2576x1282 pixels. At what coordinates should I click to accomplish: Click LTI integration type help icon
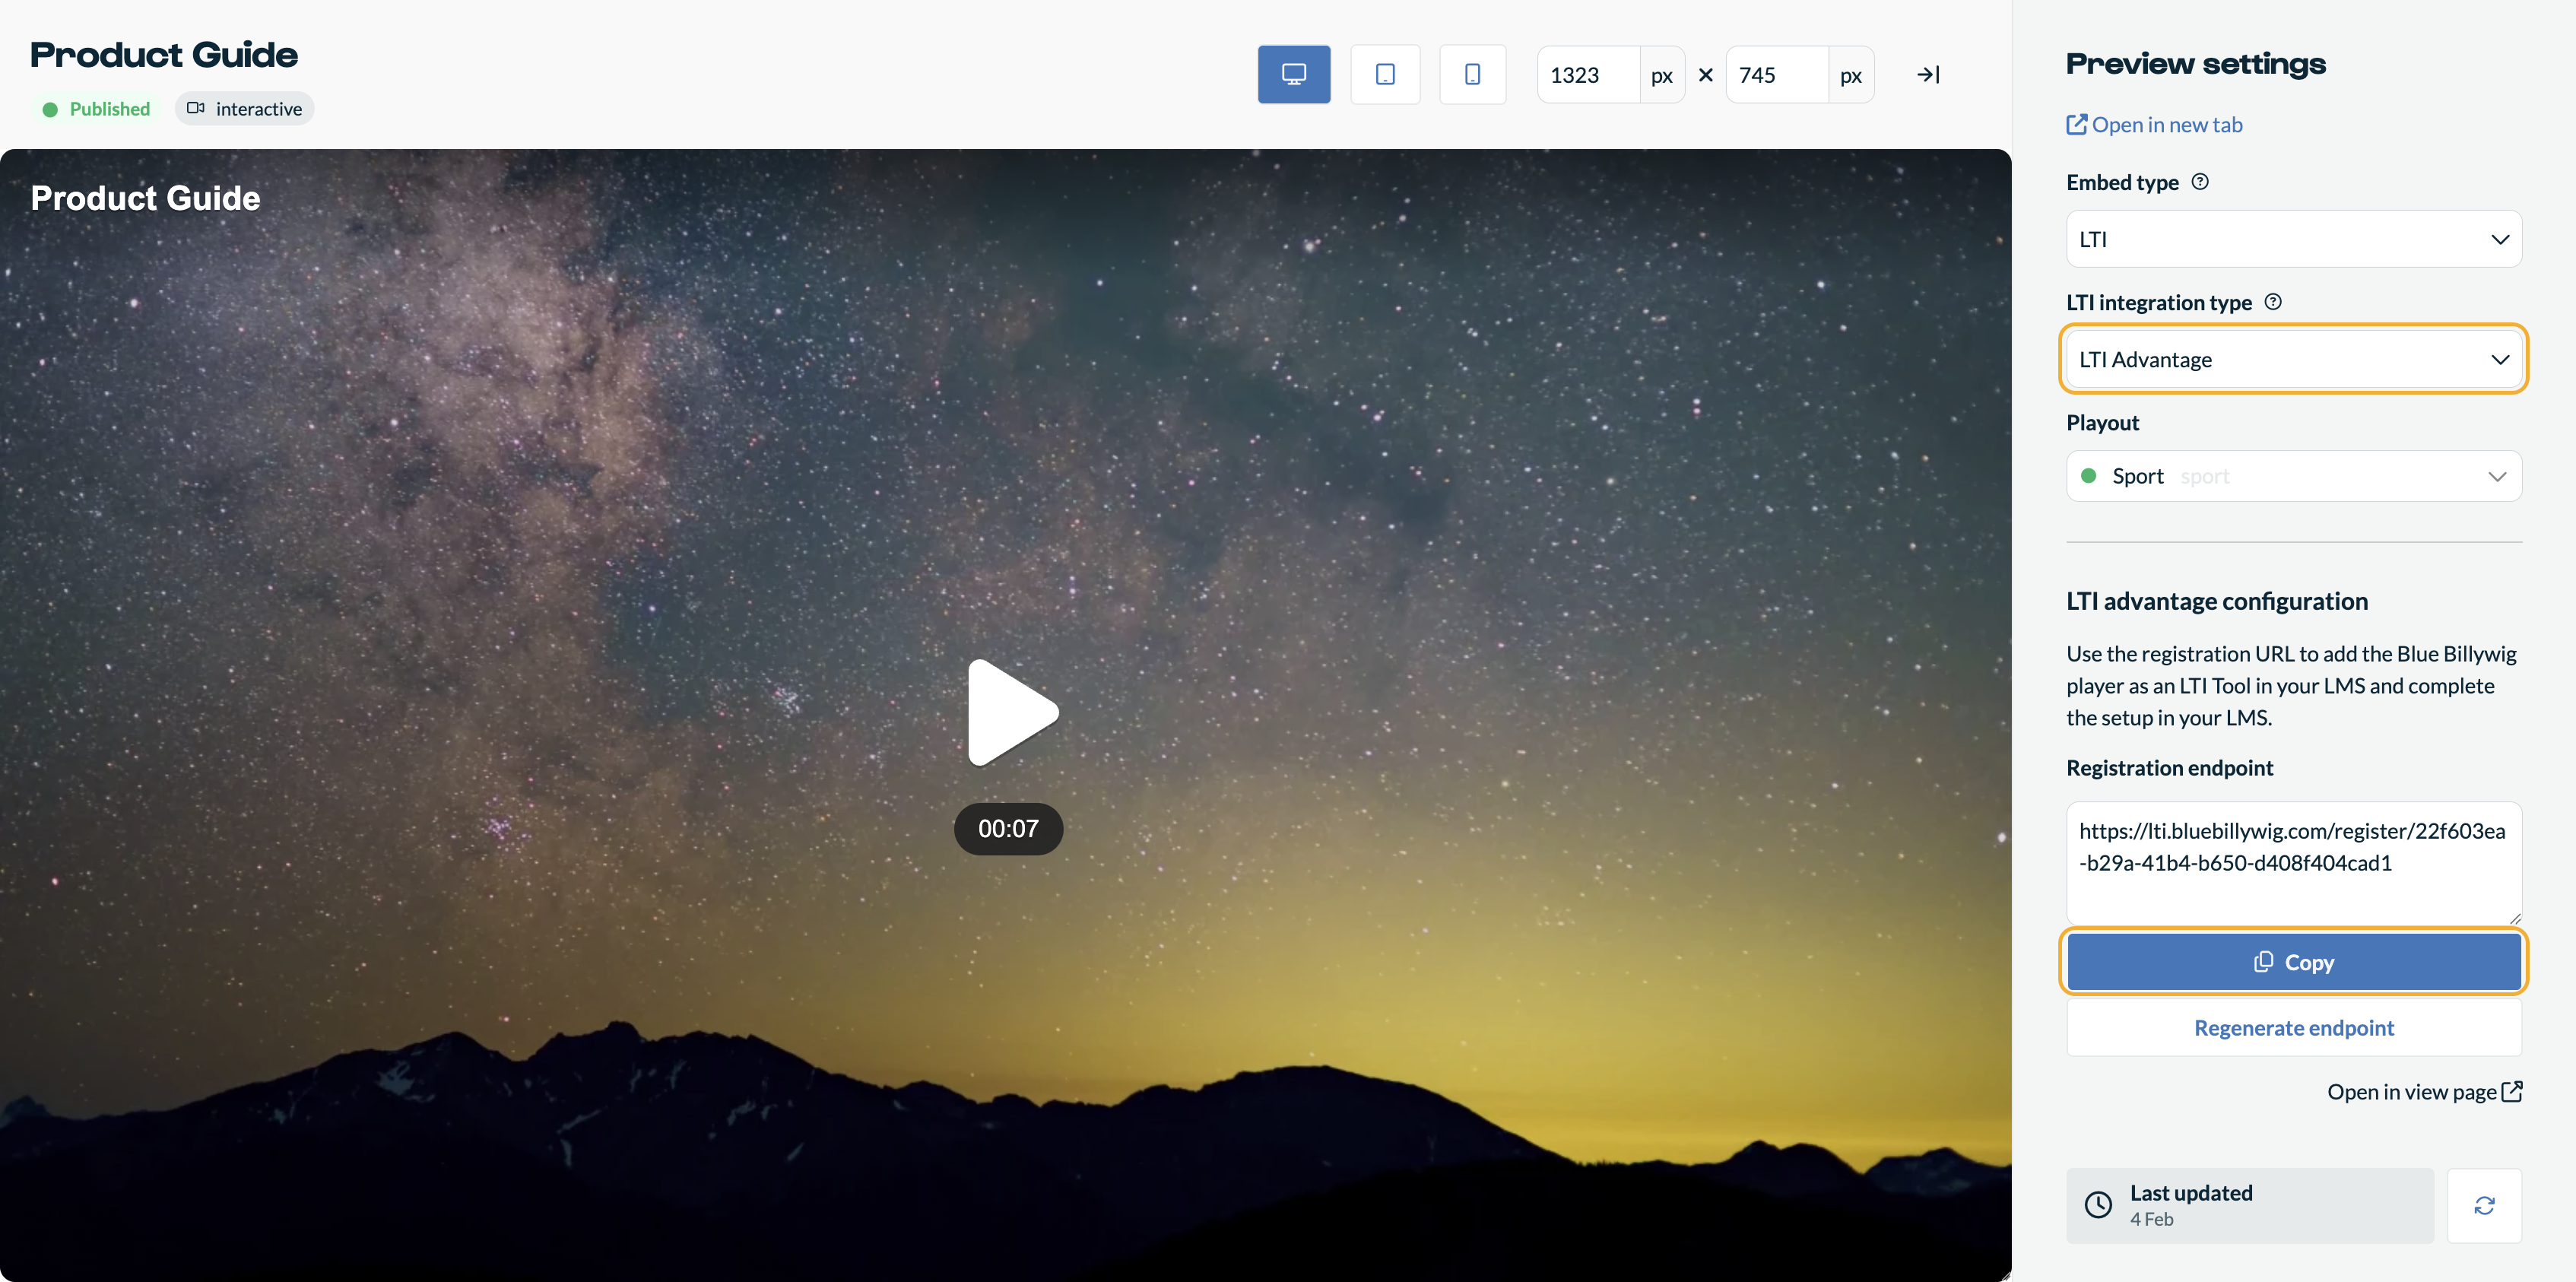coord(2272,302)
